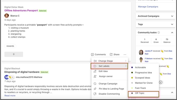
Task: Open the Set Labels submenu arrow
Action: click(x=126, y=66)
